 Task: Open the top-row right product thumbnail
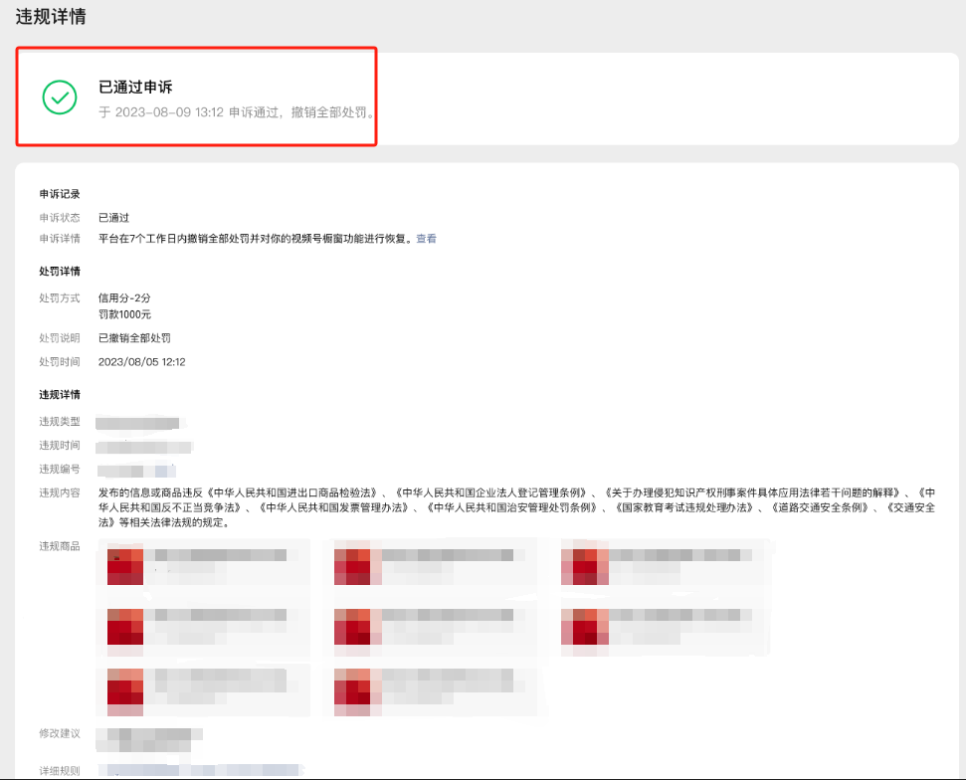click(579, 565)
